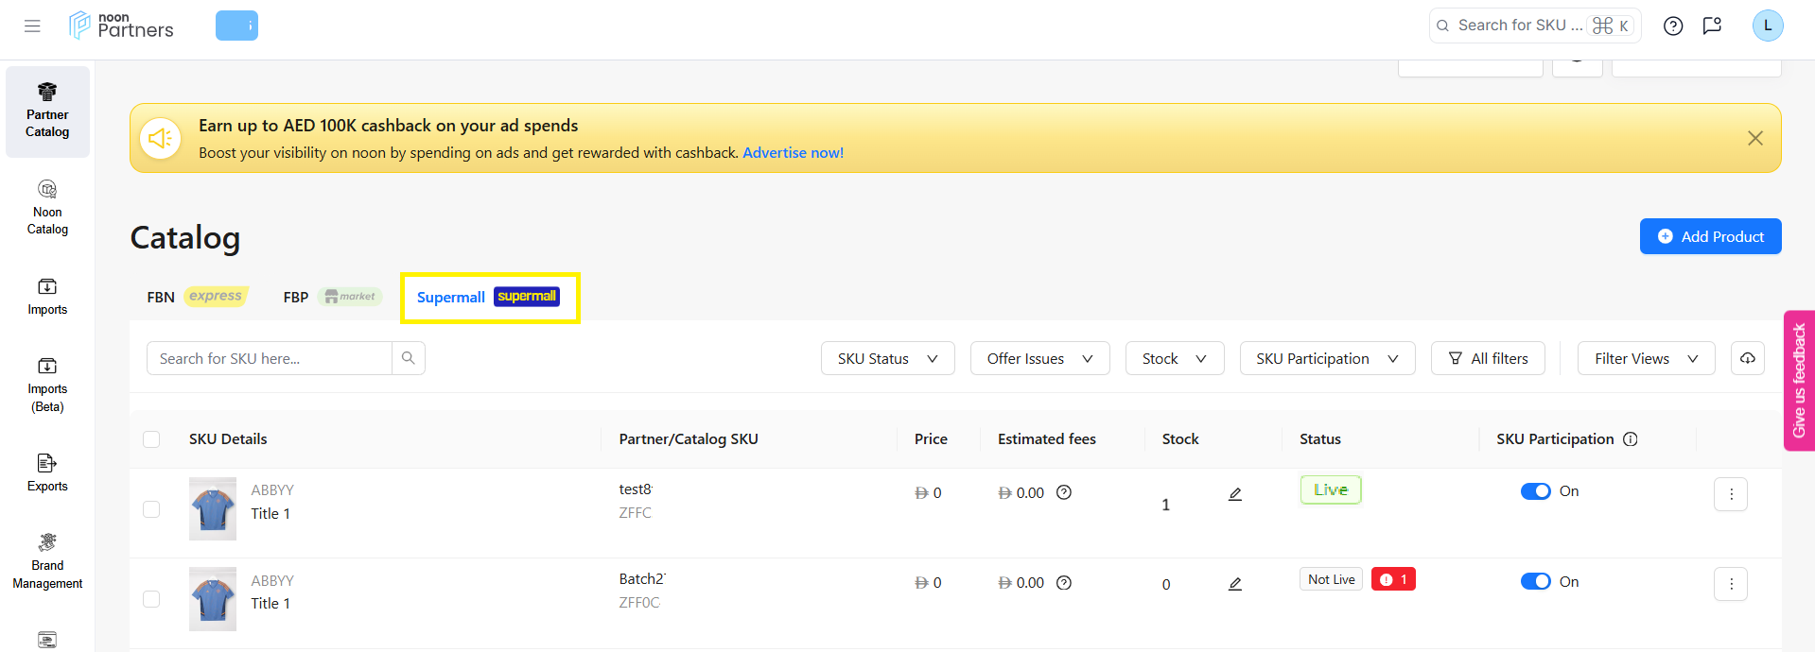Viewport: 1815px width, 652px height.
Task: Open All filters button
Action: [x=1489, y=358]
